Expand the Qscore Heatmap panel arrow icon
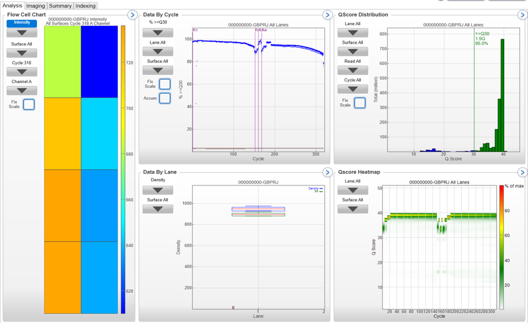Viewport: 528px width, 323px height. (x=522, y=173)
